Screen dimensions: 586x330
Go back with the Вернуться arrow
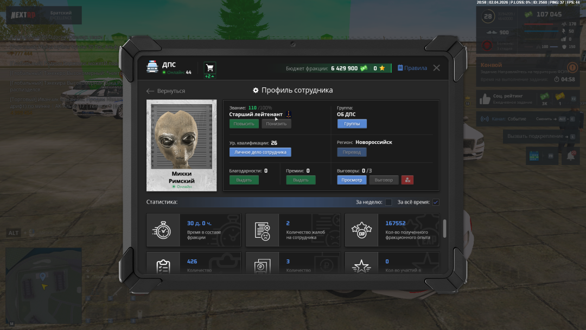coord(166,91)
